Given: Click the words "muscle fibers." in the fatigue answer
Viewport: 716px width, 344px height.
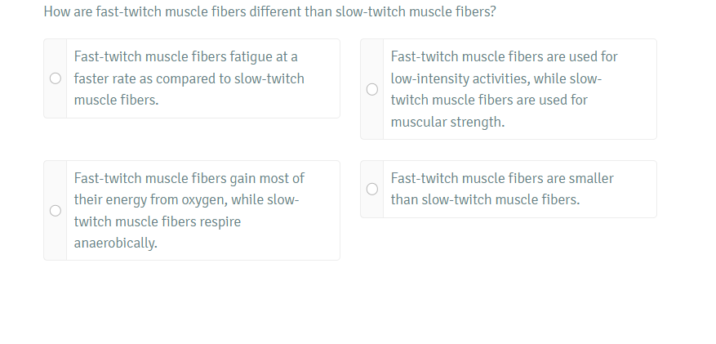Looking at the screenshot, I should (116, 101).
